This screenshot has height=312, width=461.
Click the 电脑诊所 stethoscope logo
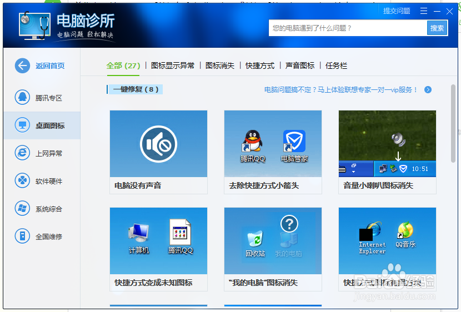34,26
